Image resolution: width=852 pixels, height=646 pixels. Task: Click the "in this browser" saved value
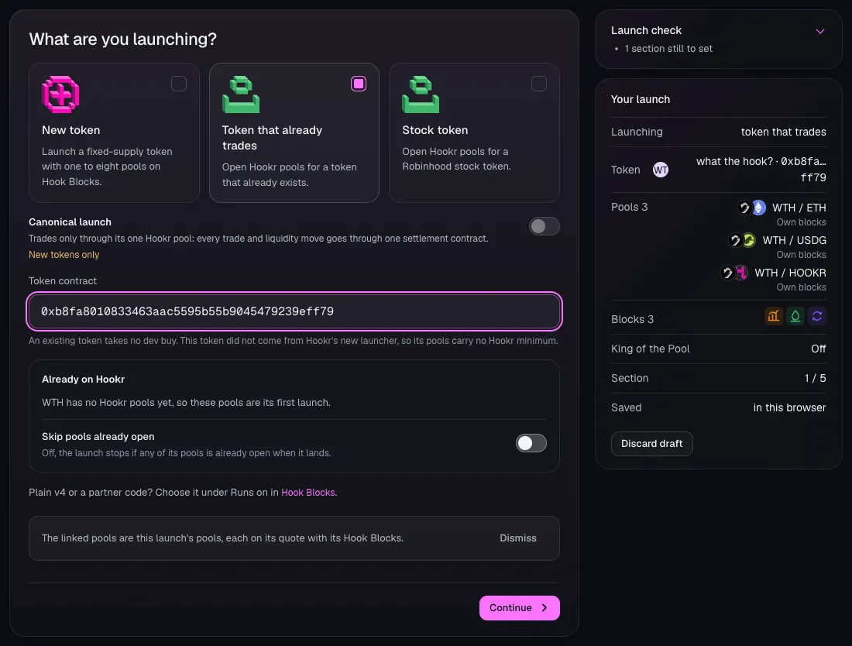click(789, 407)
